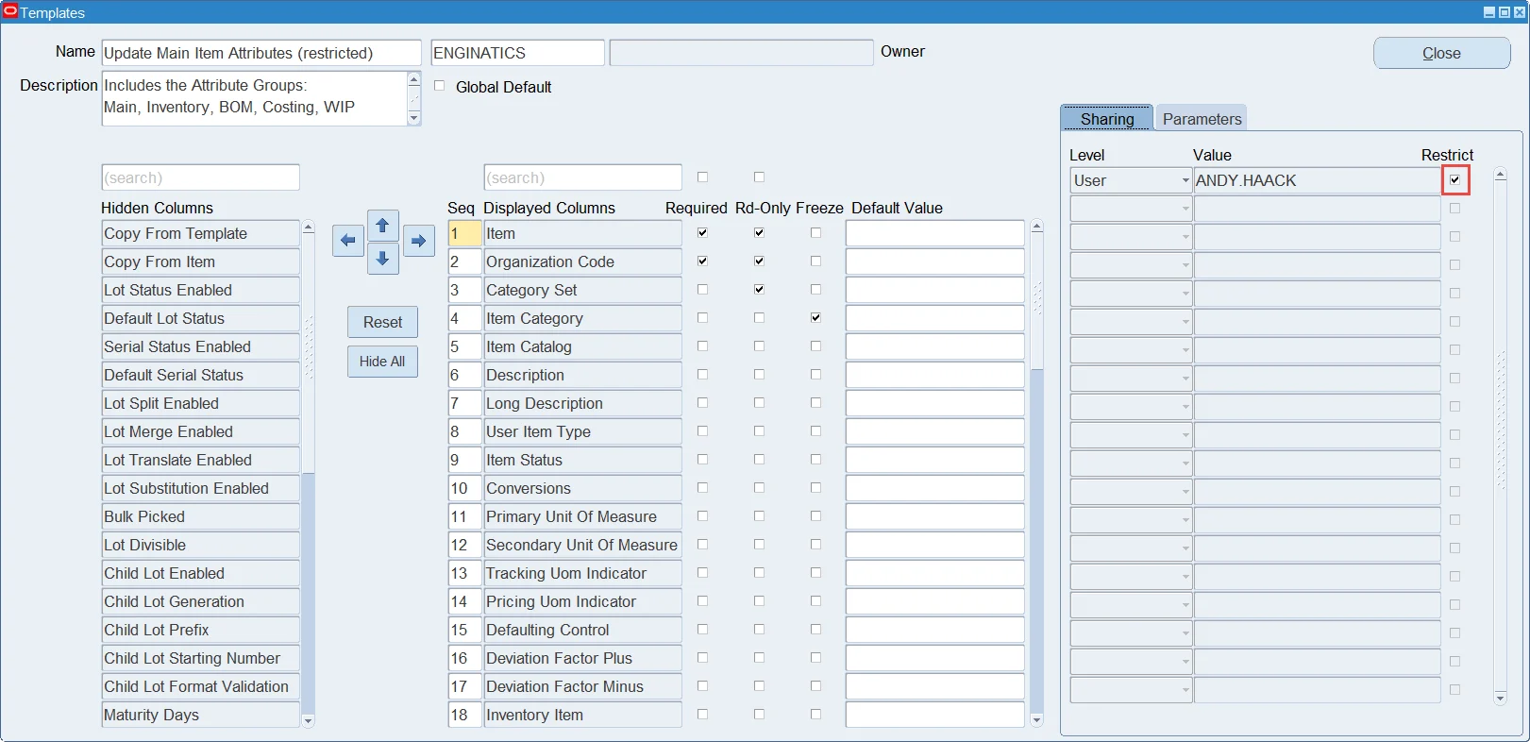Open second row Level dropdown

pos(1185,209)
